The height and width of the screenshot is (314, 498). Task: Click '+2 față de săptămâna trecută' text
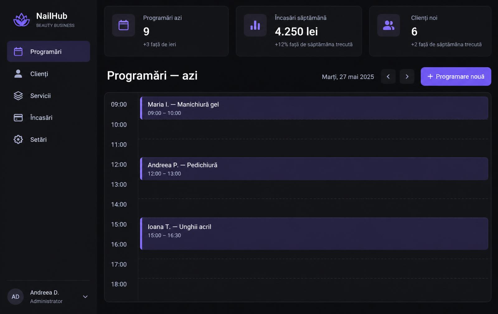(x=446, y=44)
